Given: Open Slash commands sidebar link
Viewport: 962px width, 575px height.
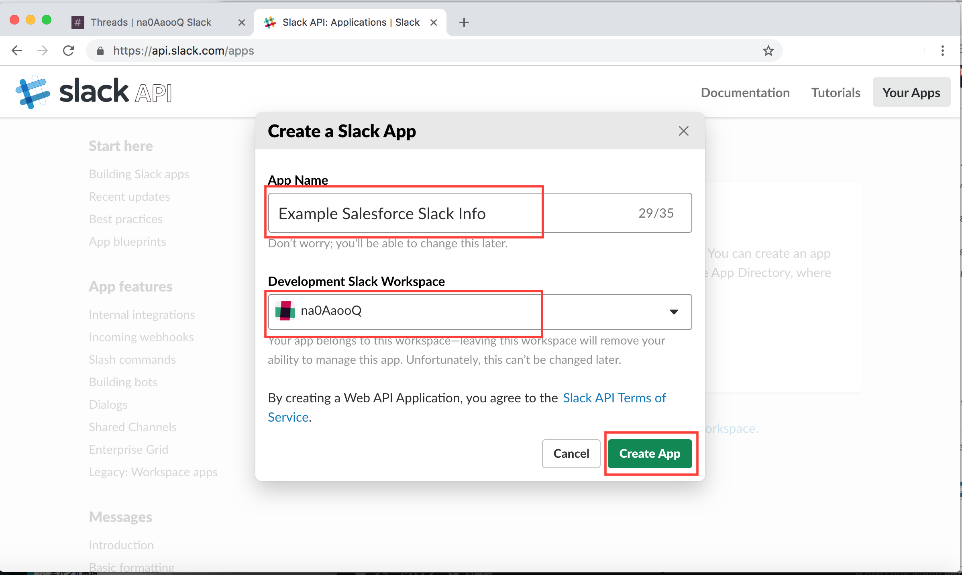Looking at the screenshot, I should [132, 360].
